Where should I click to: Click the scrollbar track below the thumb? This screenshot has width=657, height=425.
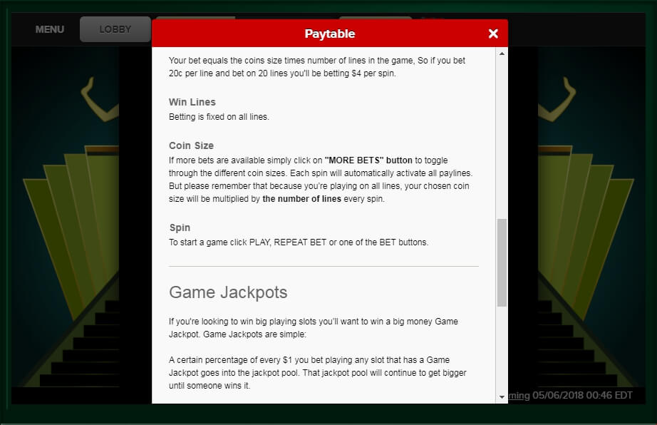tap(502, 349)
